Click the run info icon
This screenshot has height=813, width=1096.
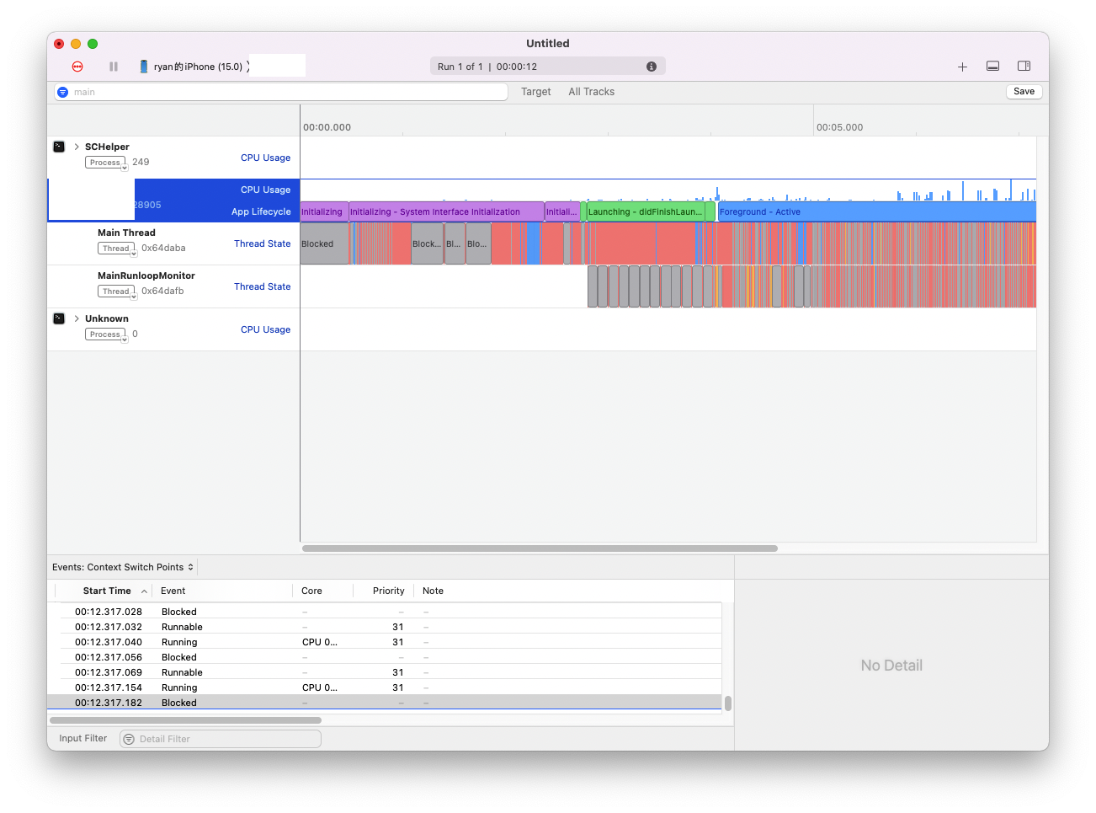tap(651, 67)
